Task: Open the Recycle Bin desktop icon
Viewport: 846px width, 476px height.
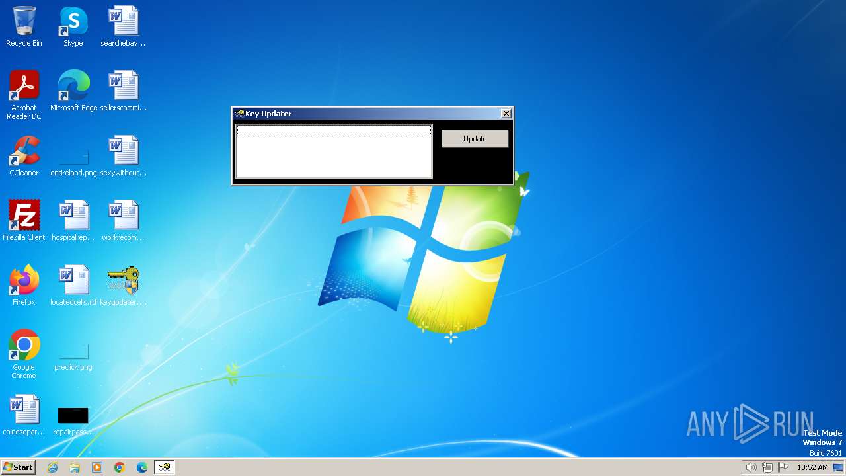Action: (x=24, y=26)
